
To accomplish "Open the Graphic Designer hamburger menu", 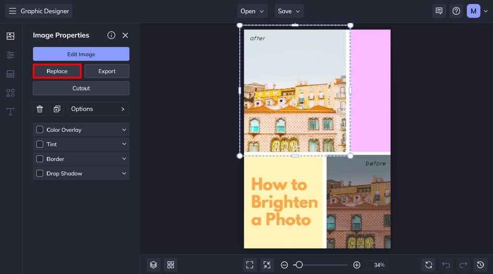I will (13, 11).
